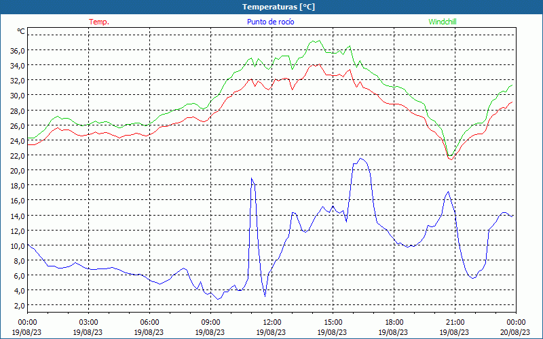Click the 4,0 y-axis value
This screenshot has height=339, width=543.
point(19,291)
